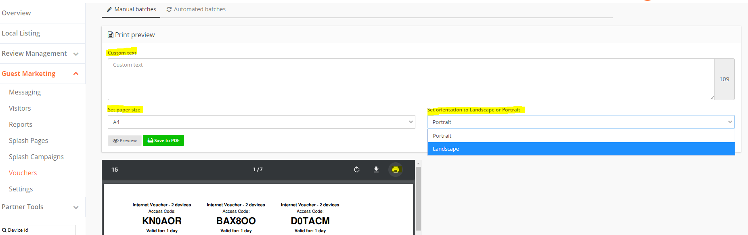This screenshot has width=748, height=235.
Task: Click voucher code KN0AOR
Action: 162,221
